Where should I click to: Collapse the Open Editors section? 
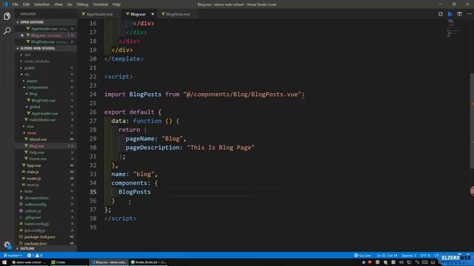(32, 22)
